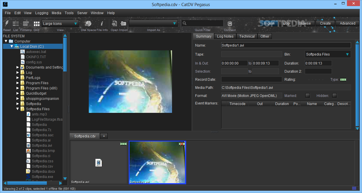Click the Reset lightning icon

pos(7,23)
